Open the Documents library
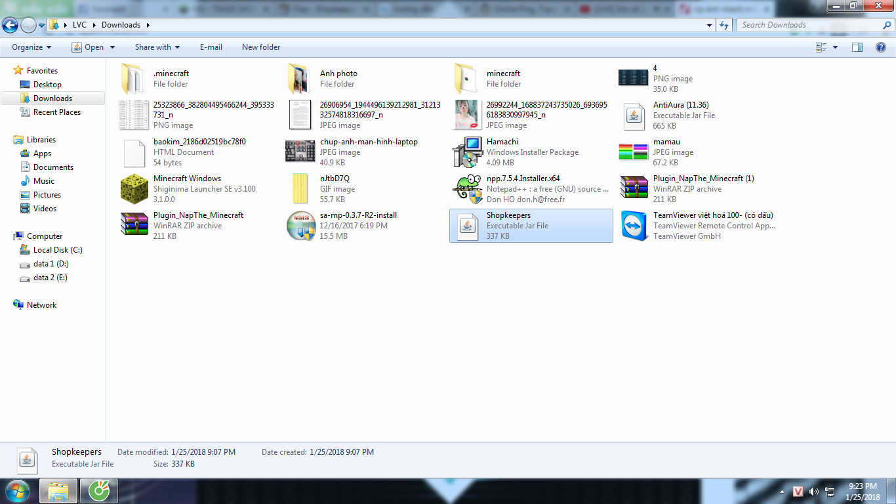 coord(53,167)
